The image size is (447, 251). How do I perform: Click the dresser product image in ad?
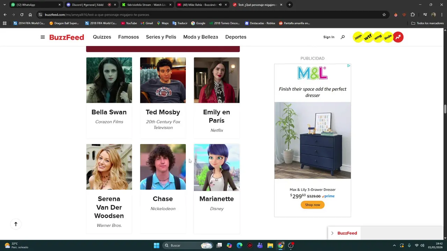313,140
